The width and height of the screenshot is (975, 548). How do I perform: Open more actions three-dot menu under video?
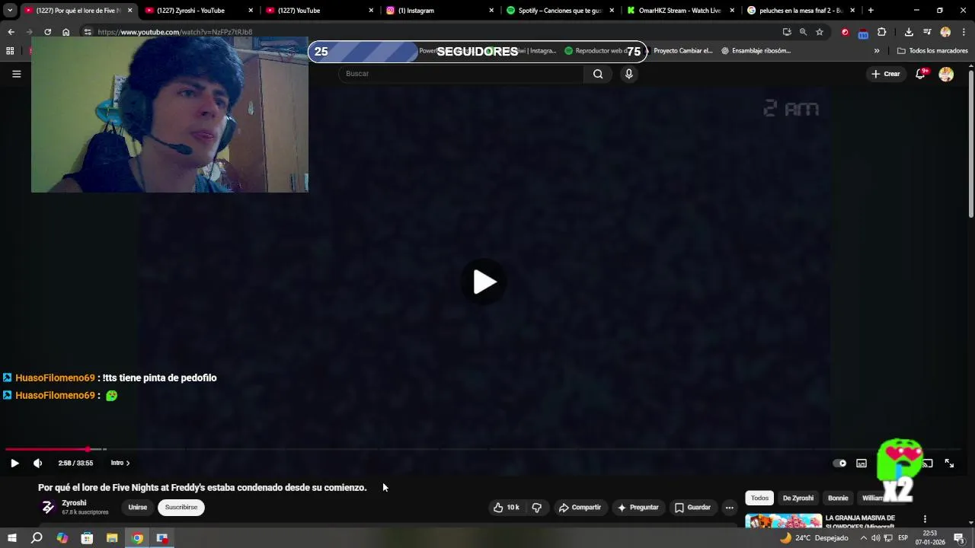click(x=729, y=508)
